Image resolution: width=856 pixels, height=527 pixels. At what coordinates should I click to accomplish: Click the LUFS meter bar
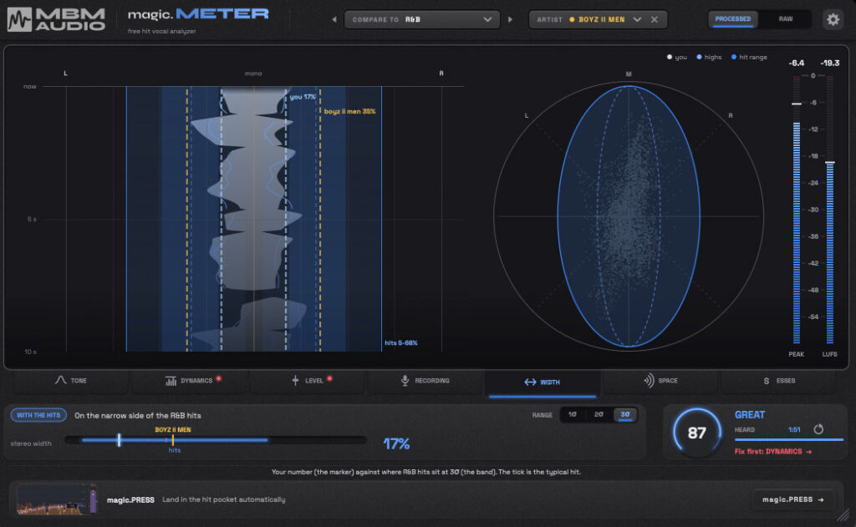[x=830, y=210]
